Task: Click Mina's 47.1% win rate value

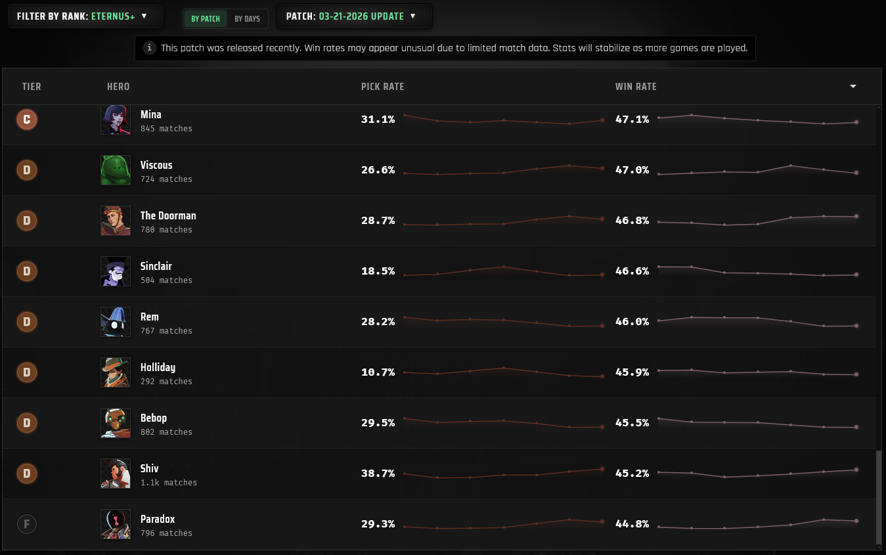Action: pyautogui.click(x=632, y=120)
